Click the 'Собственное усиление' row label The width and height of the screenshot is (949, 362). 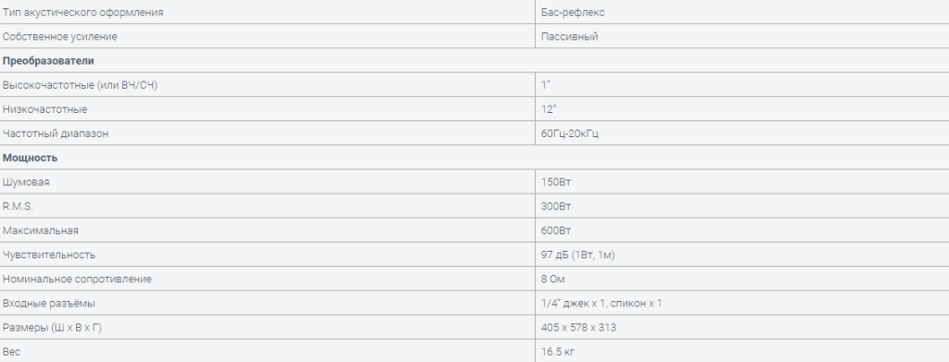tap(60, 36)
